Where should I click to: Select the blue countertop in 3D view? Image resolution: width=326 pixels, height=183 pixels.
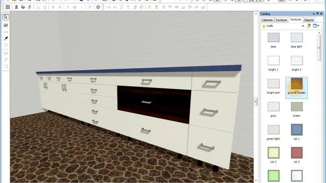[139, 70]
